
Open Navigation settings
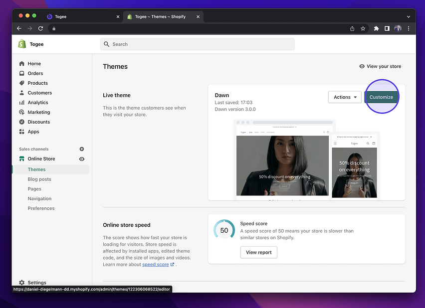click(39, 198)
